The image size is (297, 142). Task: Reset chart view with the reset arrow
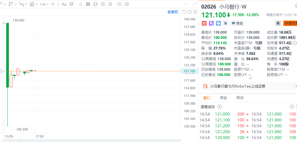184,12
